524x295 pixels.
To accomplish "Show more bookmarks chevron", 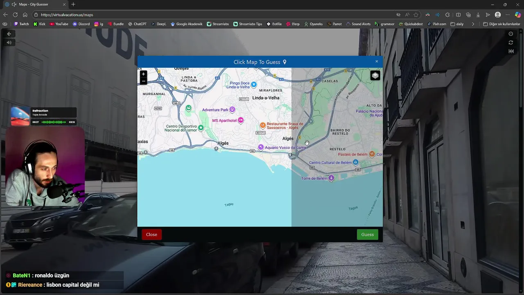I will (473, 24).
